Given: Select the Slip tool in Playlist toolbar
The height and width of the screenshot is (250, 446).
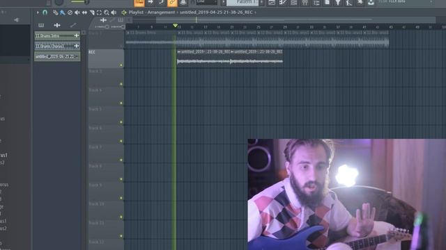Looking at the screenshot, I should click(x=84, y=12).
